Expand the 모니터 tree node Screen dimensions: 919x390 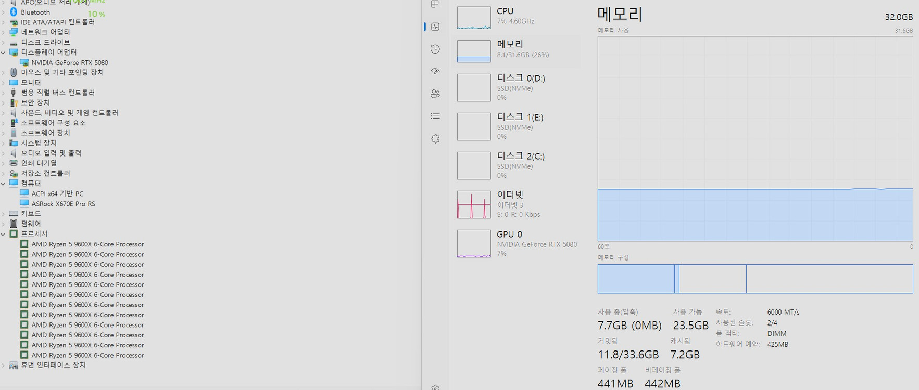coord(3,83)
